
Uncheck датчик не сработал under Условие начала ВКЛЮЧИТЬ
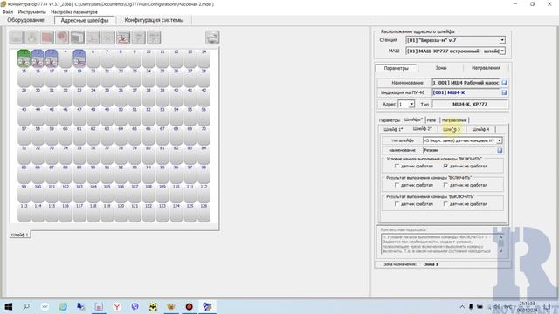pyautogui.click(x=445, y=167)
